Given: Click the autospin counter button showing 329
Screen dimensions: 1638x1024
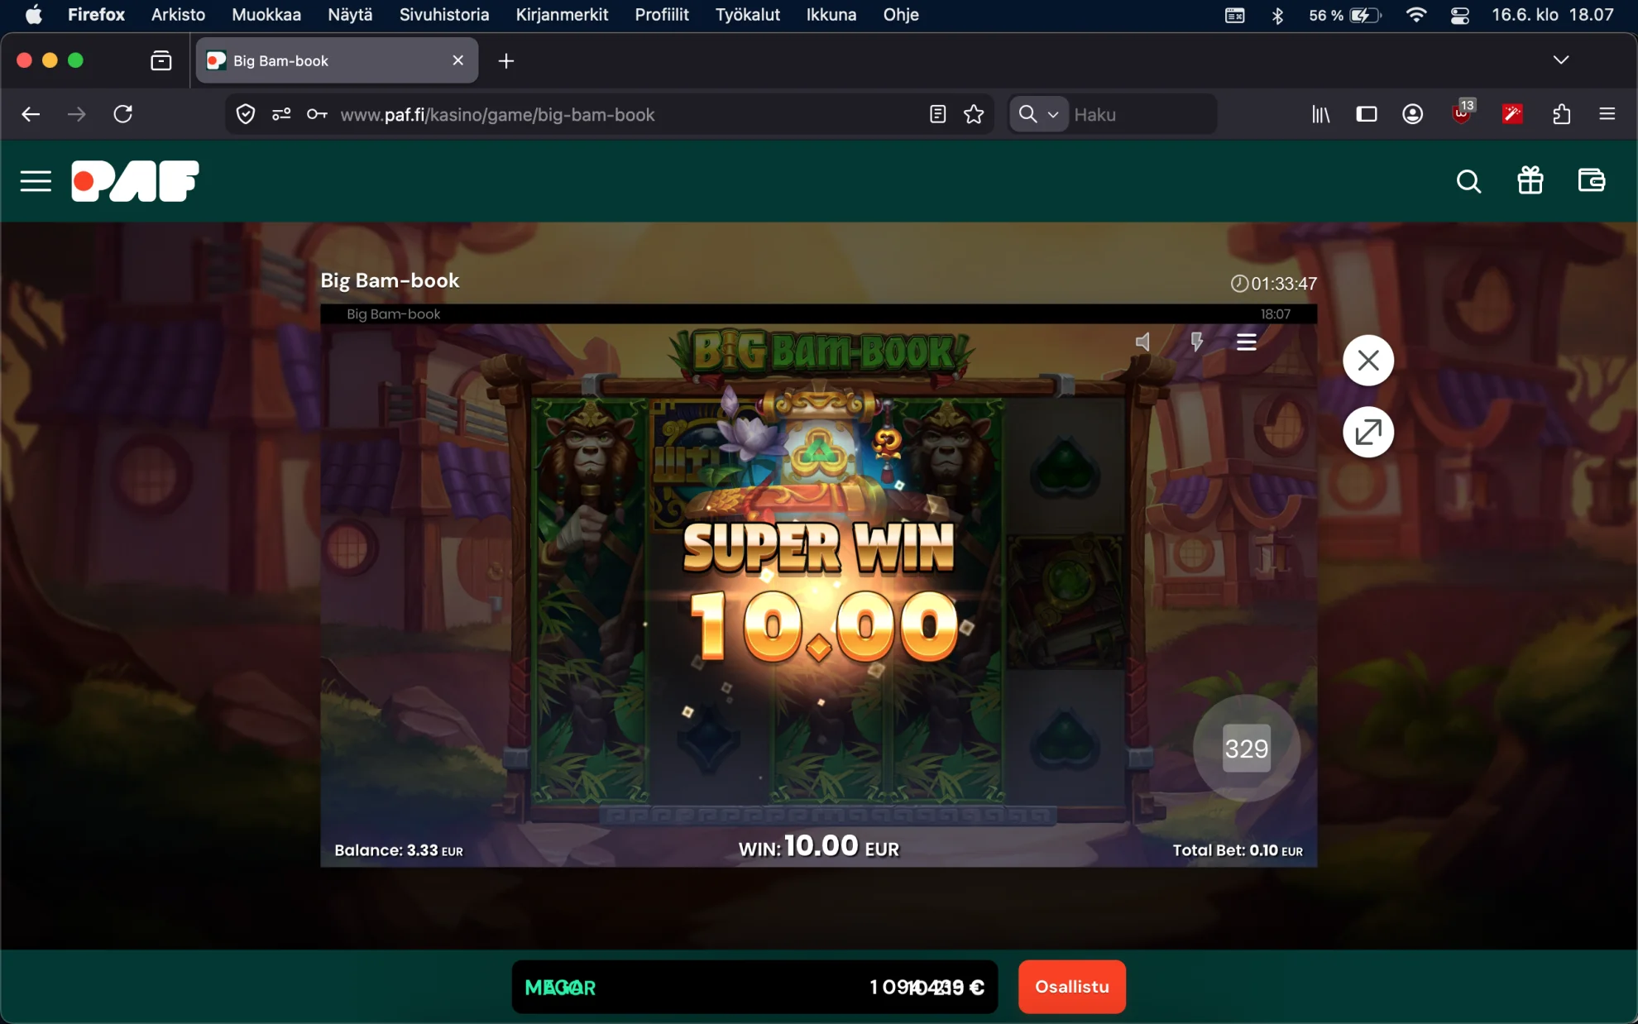Looking at the screenshot, I should 1246,748.
